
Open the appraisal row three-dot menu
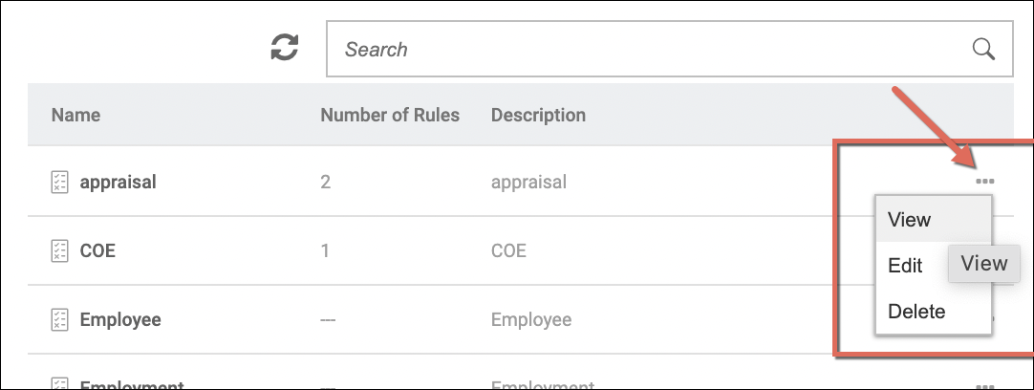tap(985, 182)
